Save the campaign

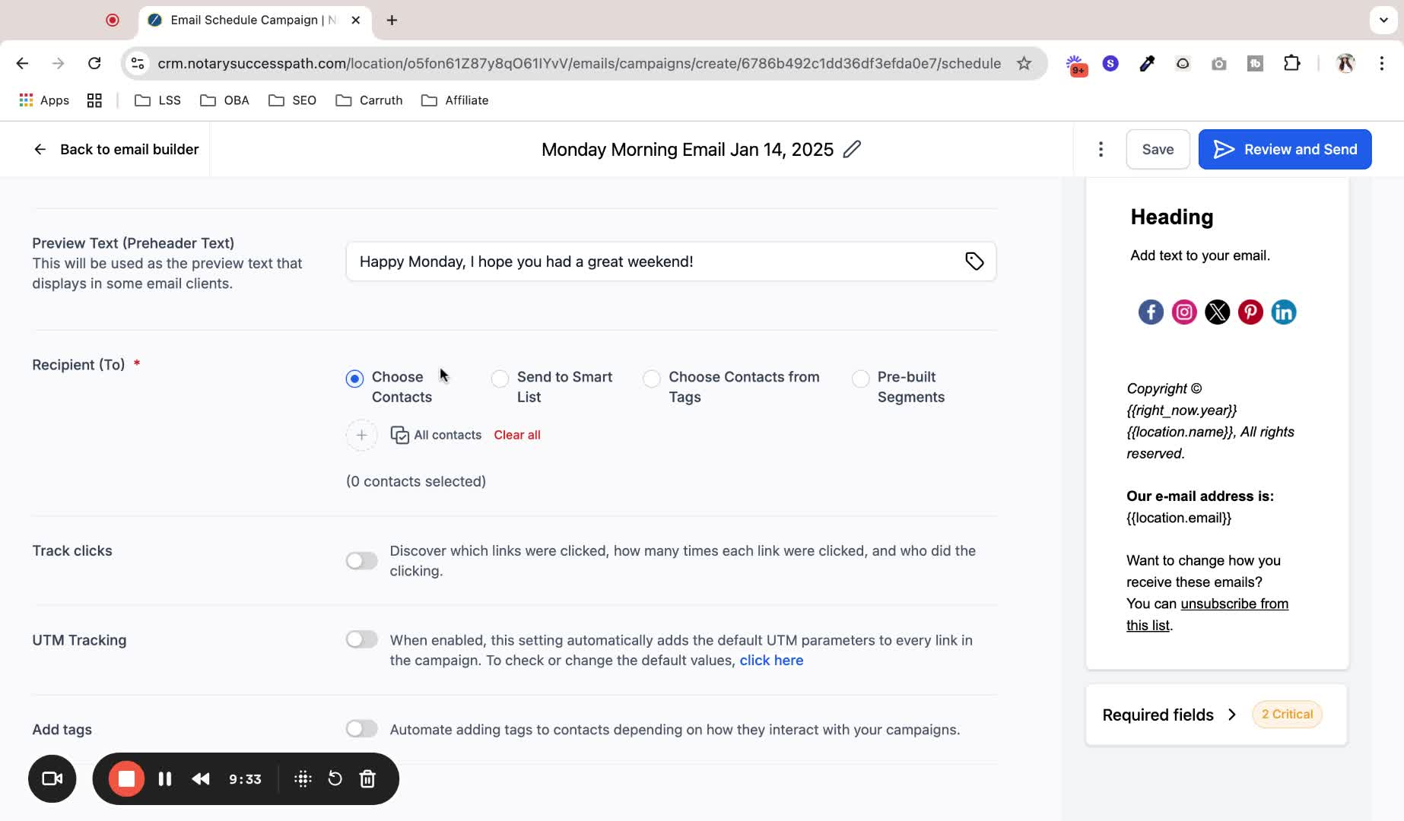click(x=1158, y=149)
